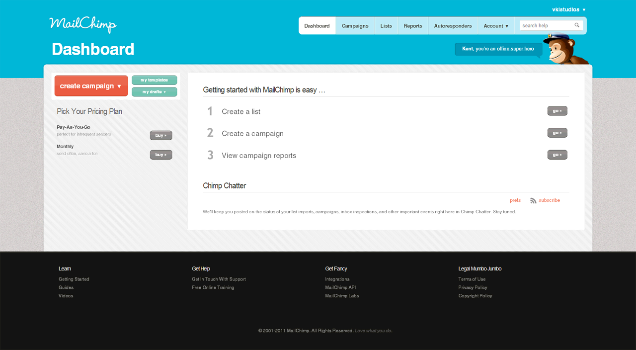The image size is (636, 350).
Task: Expand the Account menu
Action: click(x=496, y=26)
